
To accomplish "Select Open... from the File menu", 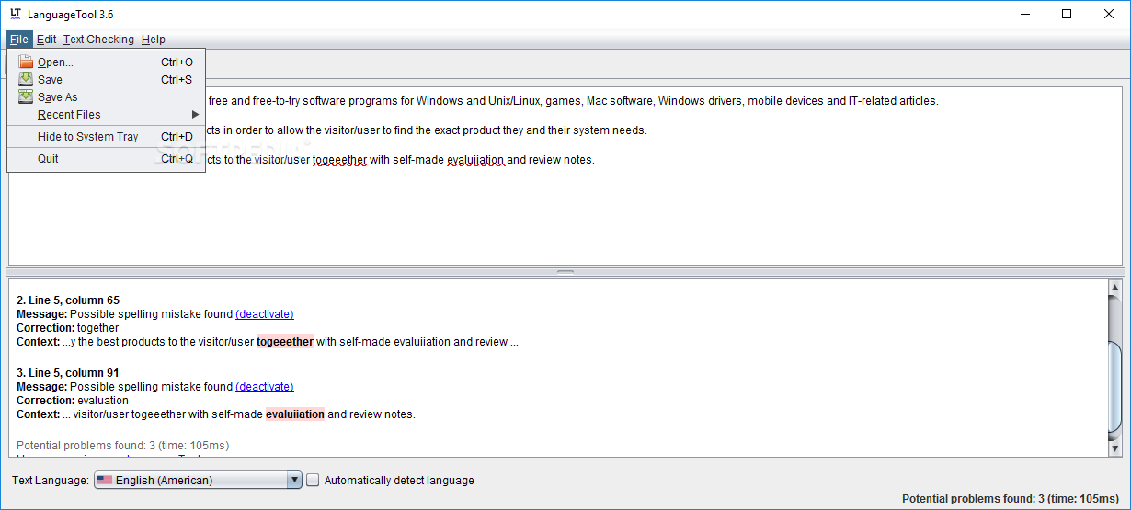I will click(x=106, y=62).
